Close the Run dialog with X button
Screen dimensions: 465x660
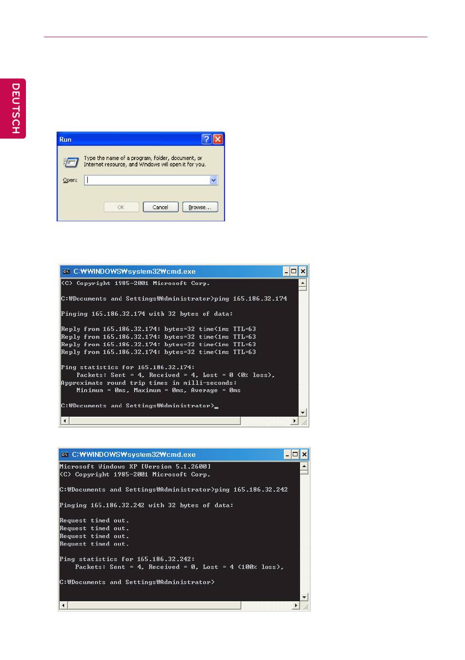218,139
